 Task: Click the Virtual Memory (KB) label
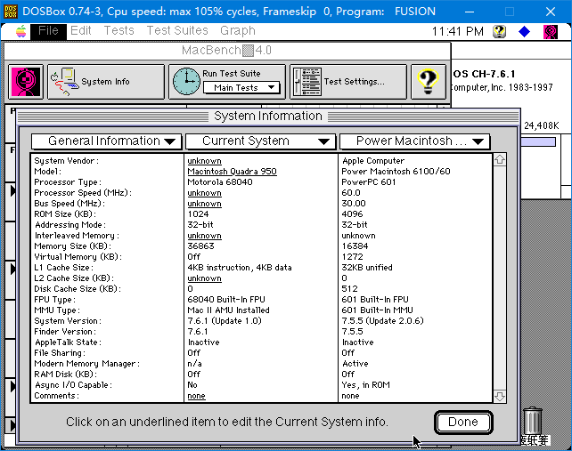pos(78,257)
